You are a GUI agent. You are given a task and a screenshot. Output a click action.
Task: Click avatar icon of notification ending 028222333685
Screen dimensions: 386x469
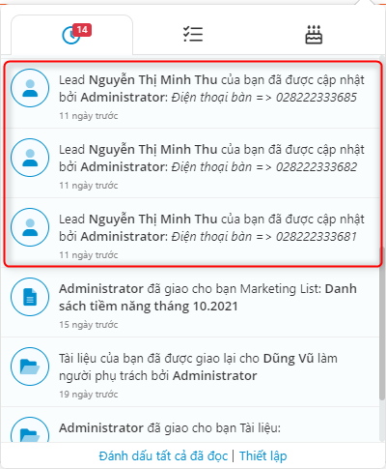click(30, 88)
